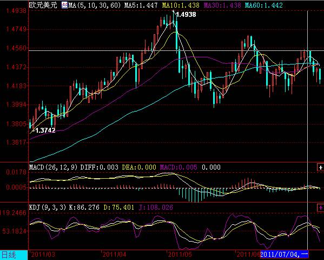Image resolution: width=324 pixels, height=260 pixels.
Task: Click the J:108.026 purple value label
Action: coord(156,207)
